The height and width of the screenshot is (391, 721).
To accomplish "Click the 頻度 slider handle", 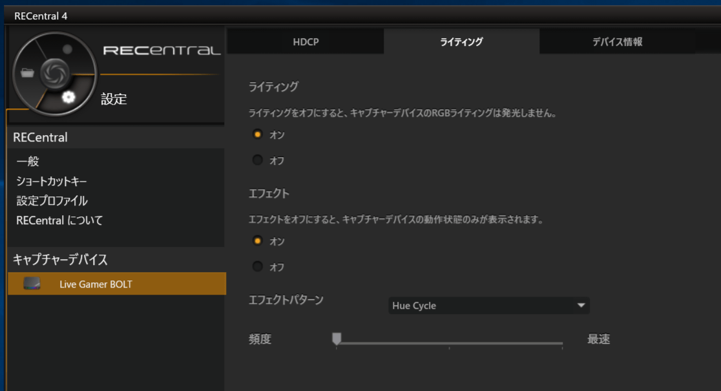I will coord(337,339).
